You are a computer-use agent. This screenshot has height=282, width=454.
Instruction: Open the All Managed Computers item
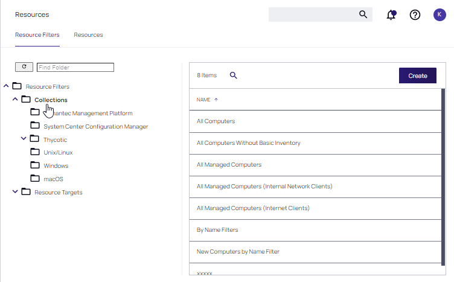228,165
